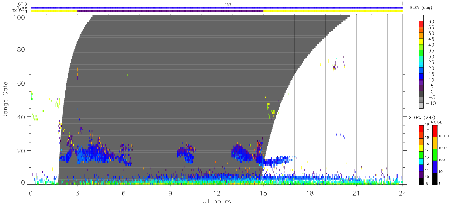453x209 pixels.
Task: Click the green 30–35 segment of ELEV color bar
Action: point(421,53)
